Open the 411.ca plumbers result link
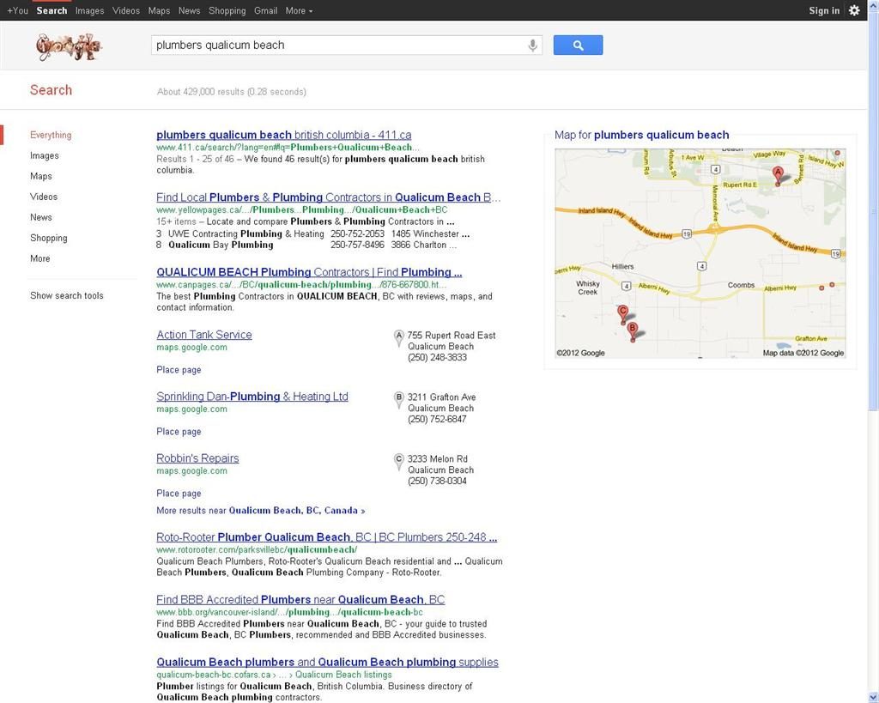The height and width of the screenshot is (703, 879). (283, 135)
